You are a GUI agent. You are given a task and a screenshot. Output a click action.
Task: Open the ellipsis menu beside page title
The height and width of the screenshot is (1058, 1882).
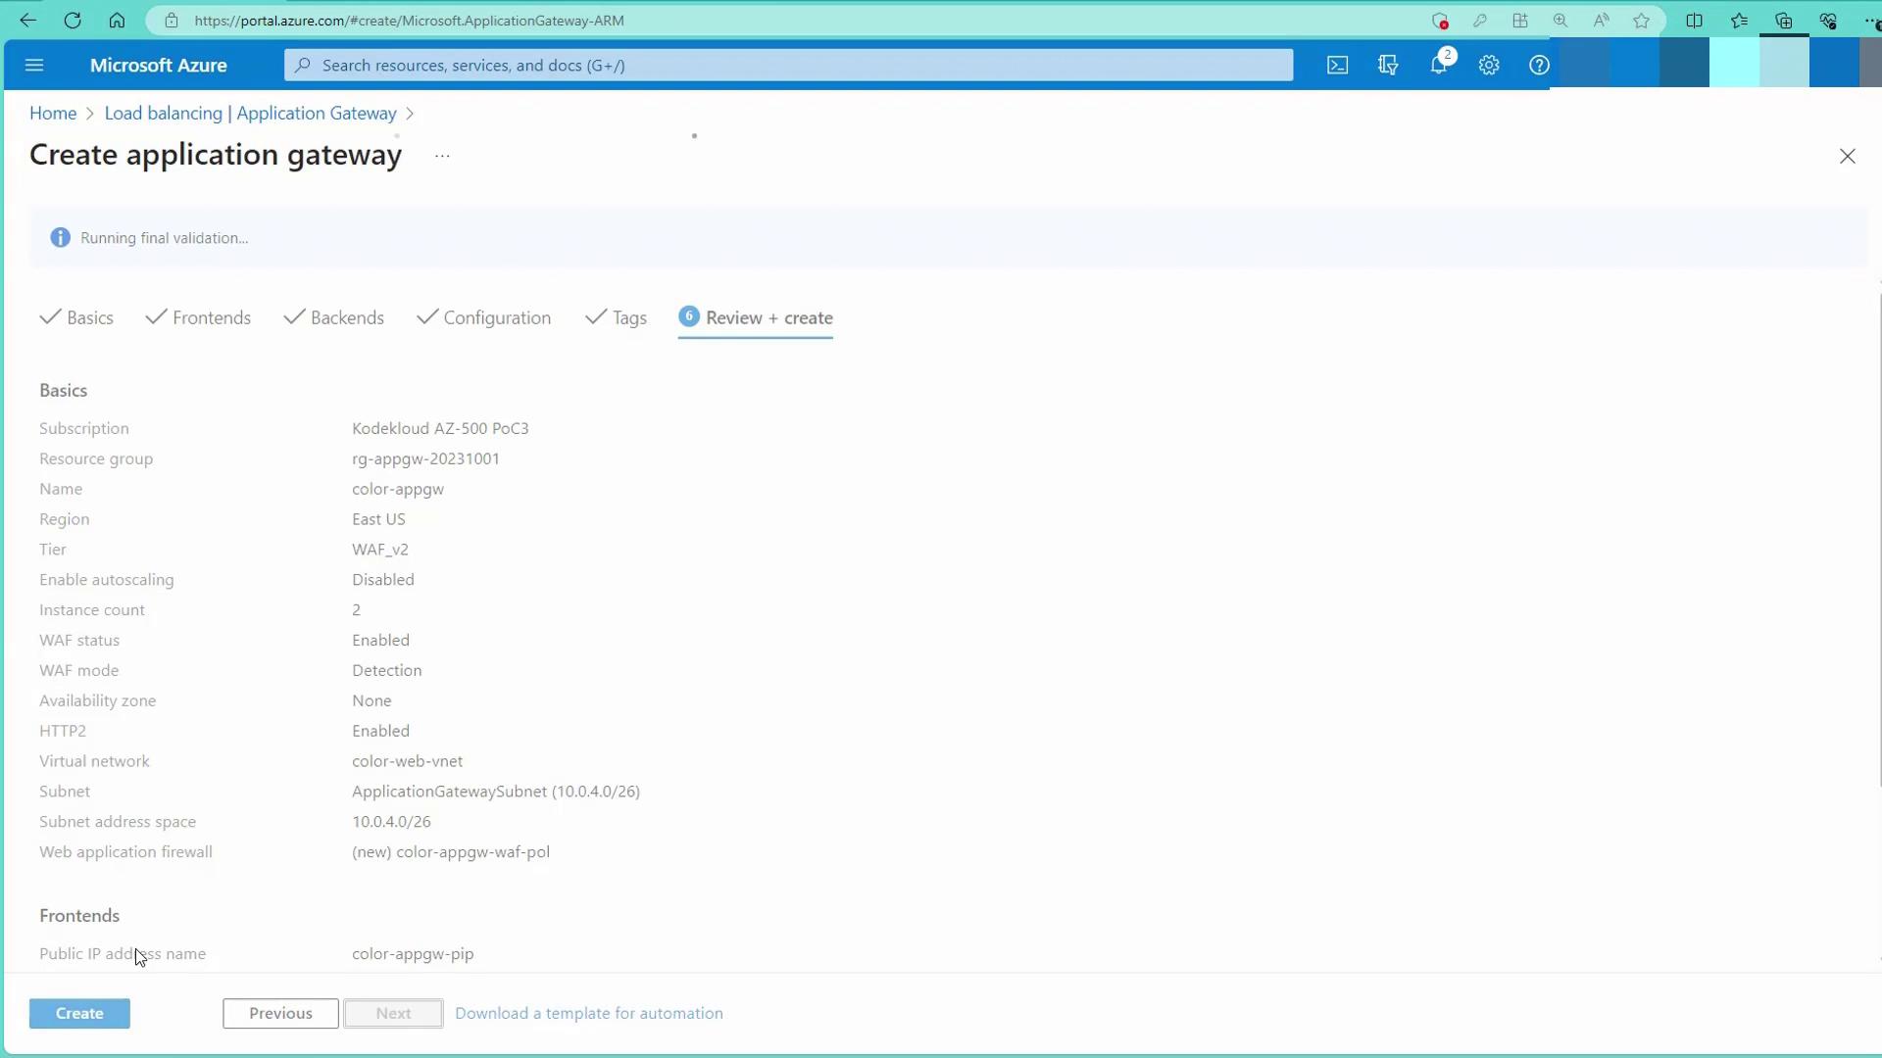coord(442,156)
